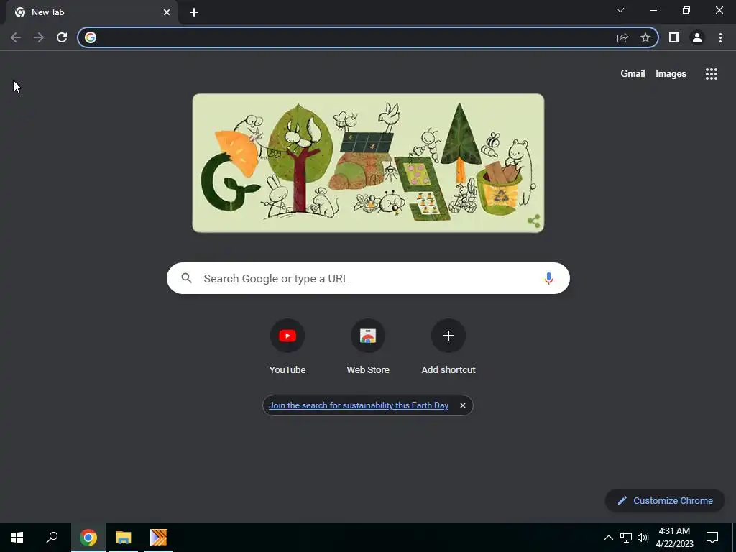Open the Earth Day sustainability link
736x552 pixels.
pyautogui.click(x=359, y=405)
